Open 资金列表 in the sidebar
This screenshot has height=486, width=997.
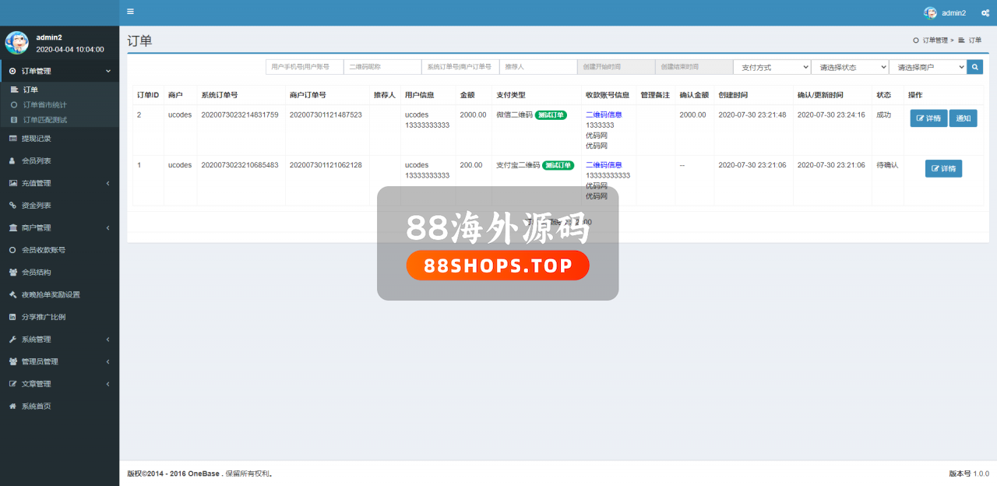coord(36,206)
